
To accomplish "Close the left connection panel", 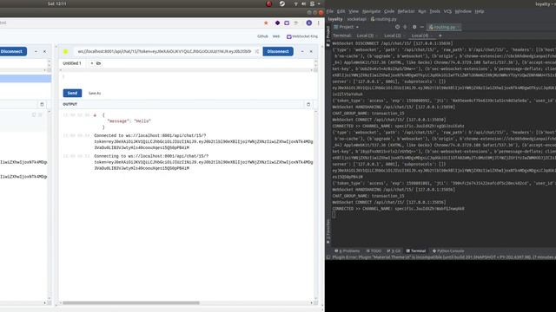I will (44, 52).
